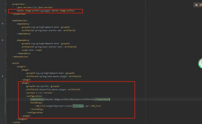Click the closing build tag
The width and height of the screenshot is (202, 124).
(16, 122)
